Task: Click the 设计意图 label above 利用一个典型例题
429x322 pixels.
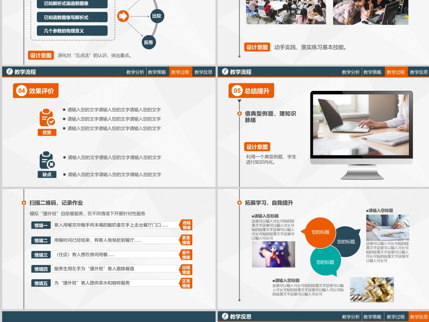Action: click(x=257, y=147)
